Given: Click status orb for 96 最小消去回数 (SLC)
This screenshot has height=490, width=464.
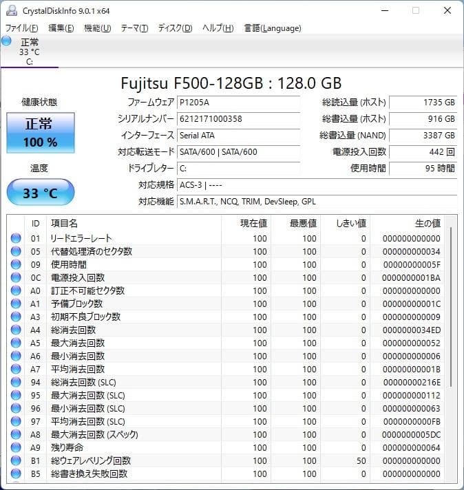Looking at the screenshot, I should [16, 408].
